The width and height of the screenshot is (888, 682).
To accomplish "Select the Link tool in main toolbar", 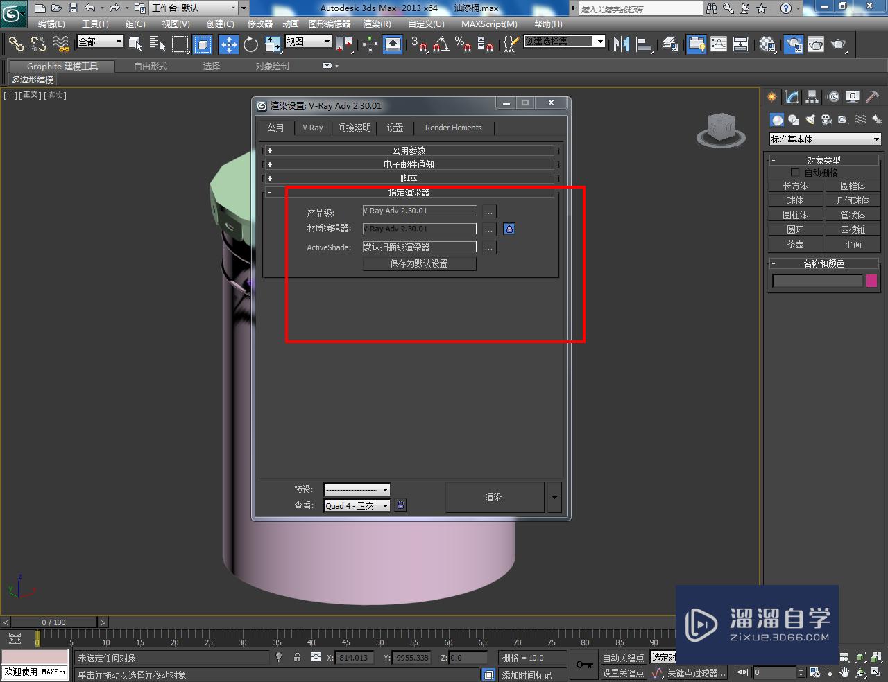I will click(x=16, y=44).
